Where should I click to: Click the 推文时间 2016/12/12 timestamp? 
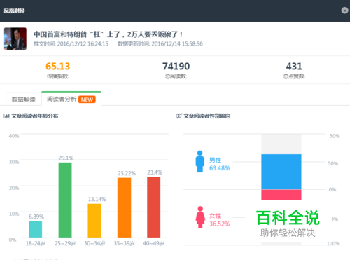[x=71, y=44]
